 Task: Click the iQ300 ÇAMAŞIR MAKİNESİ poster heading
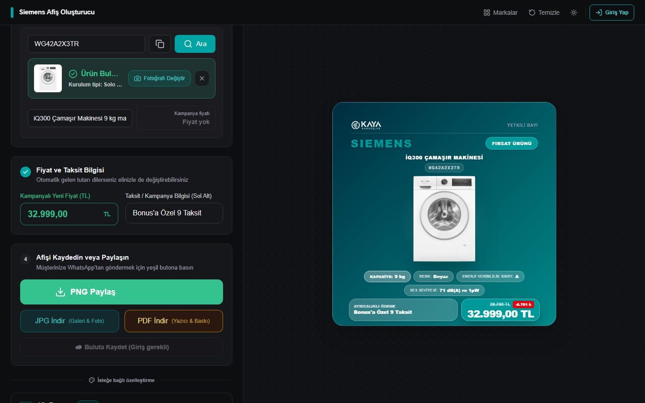444,158
